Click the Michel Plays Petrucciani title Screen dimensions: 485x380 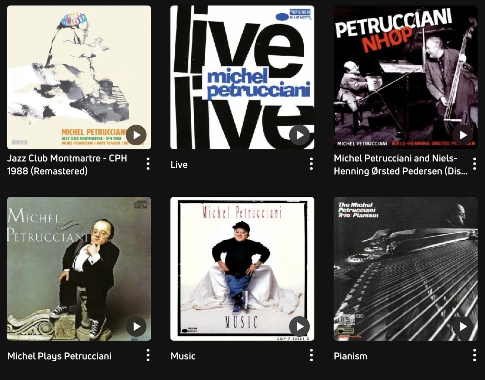click(59, 356)
